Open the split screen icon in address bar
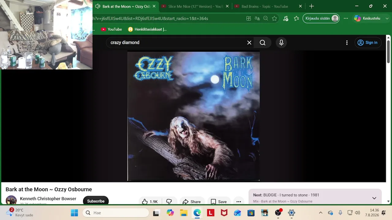 point(249,18)
